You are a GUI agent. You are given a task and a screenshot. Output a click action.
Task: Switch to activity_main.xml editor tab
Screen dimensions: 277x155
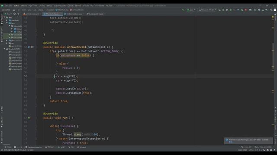[32, 14]
